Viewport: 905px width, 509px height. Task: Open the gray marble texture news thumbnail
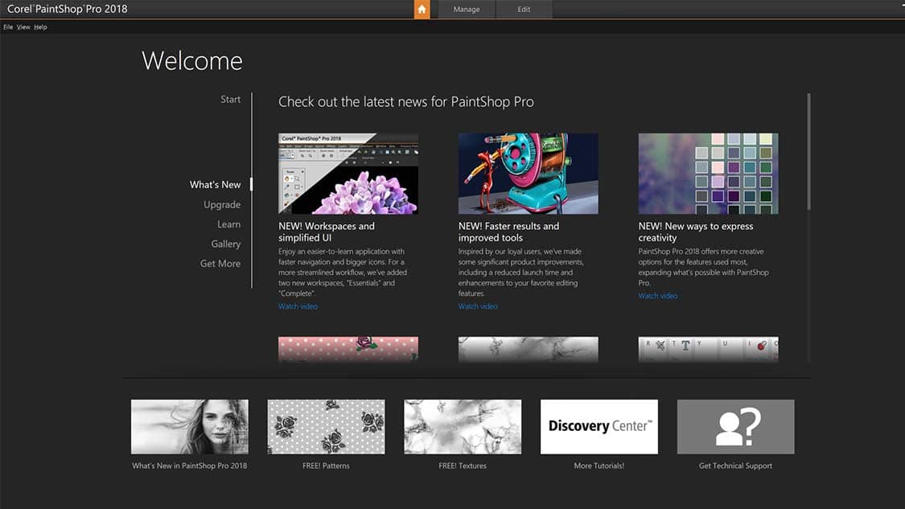click(528, 349)
